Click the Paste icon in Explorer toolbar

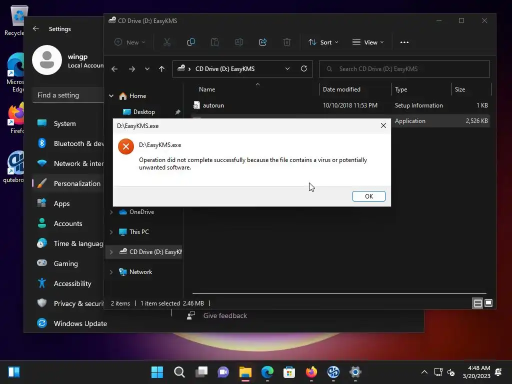(x=215, y=42)
